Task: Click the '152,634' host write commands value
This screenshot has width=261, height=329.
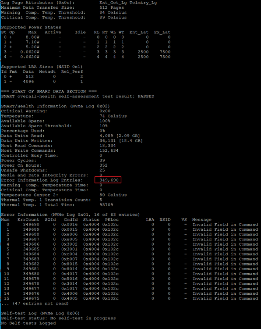Action: [109, 150]
